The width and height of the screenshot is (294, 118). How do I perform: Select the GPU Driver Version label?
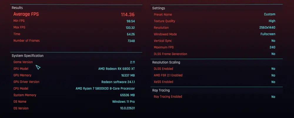point(26,82)
